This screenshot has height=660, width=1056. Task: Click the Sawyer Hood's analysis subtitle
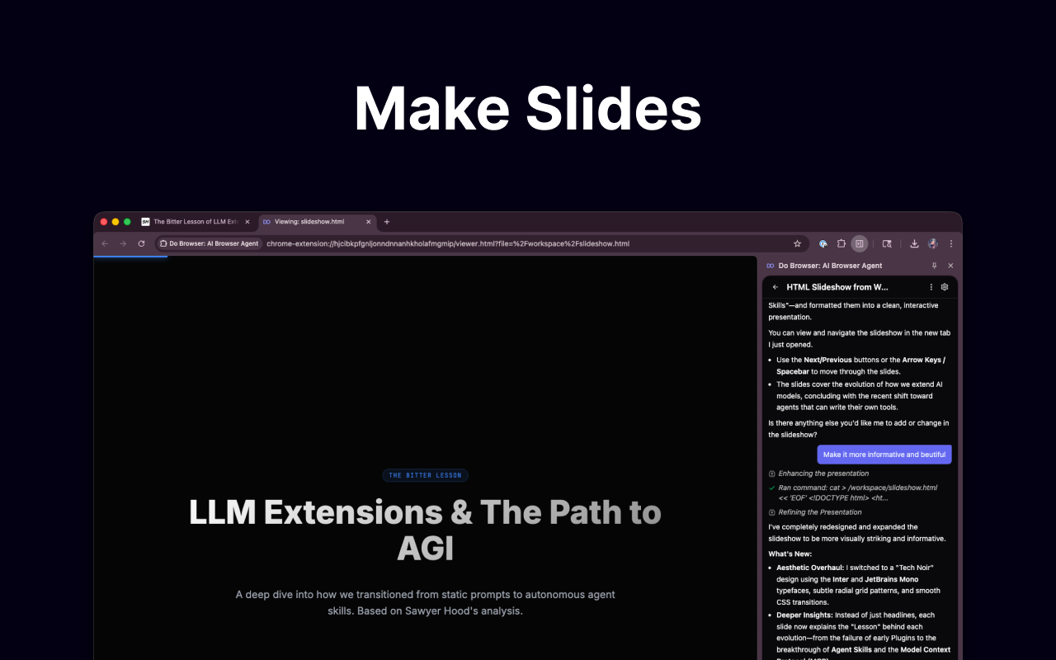coord(425,603)
